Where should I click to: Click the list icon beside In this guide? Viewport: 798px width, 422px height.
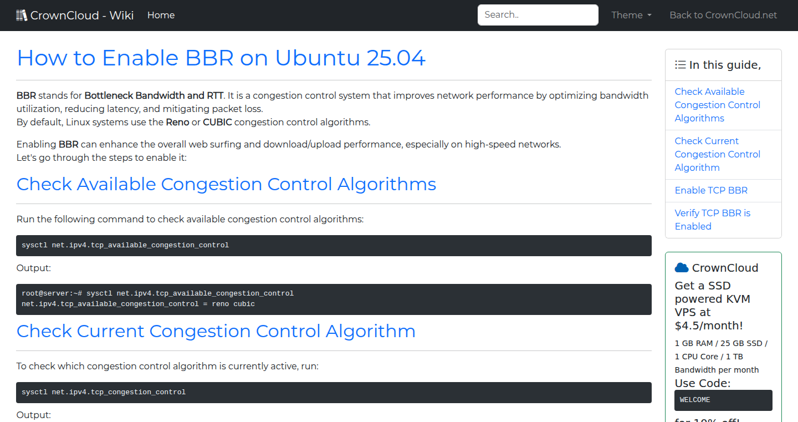coord(681,65)
